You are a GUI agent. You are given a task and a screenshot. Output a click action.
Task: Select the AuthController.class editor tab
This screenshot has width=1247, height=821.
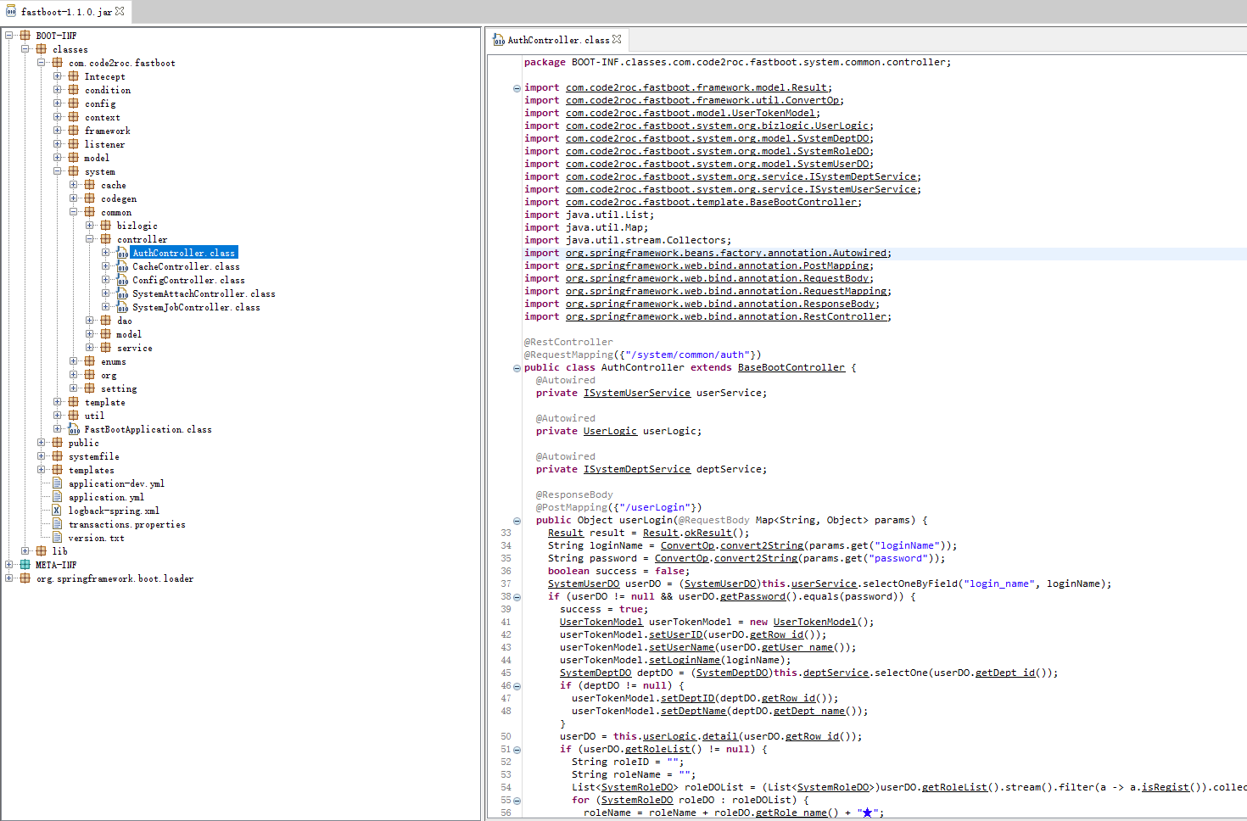click(x=557, y=40)
